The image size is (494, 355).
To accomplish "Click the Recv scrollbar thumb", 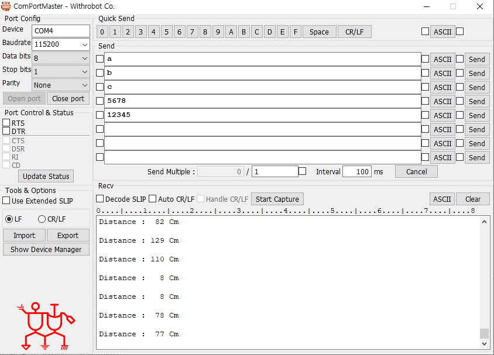I will pos(484,333).
